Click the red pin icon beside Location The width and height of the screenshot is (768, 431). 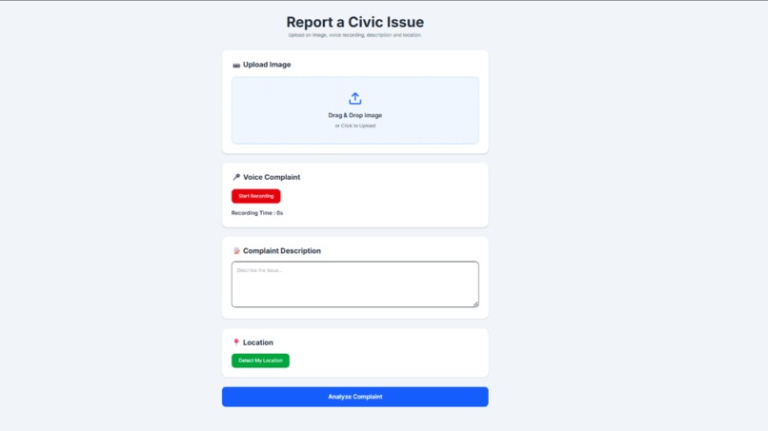coord(236,343)
